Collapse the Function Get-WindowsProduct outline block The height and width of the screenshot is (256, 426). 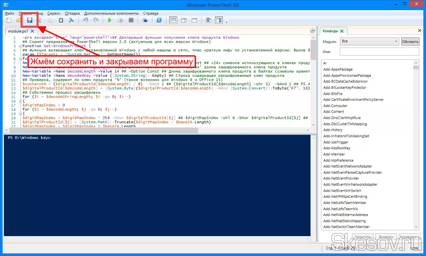(x=20, y=46)
